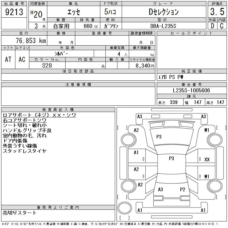Select the "純正装備" header
Screen dimensions: 228x228
pyautogui.click(x=192, y=71)
